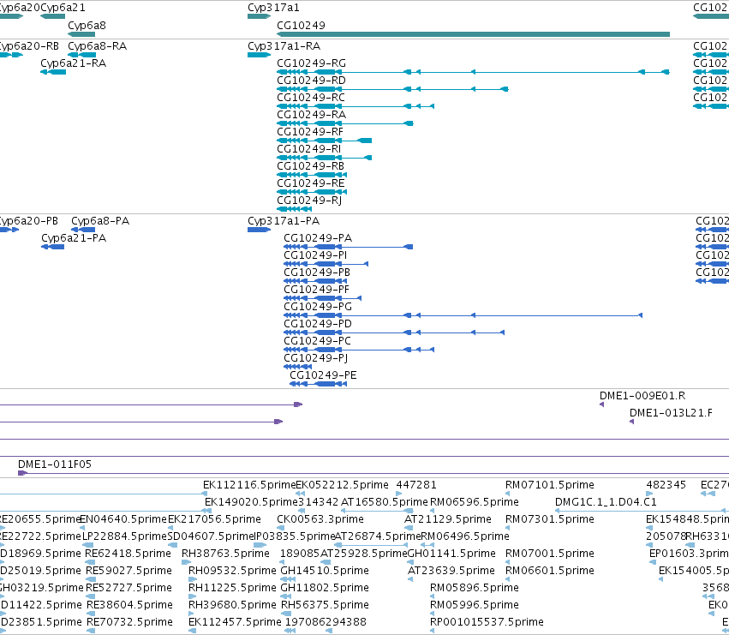
Task: Select the CG10249 gene span bar
Action: coord(473,34)
